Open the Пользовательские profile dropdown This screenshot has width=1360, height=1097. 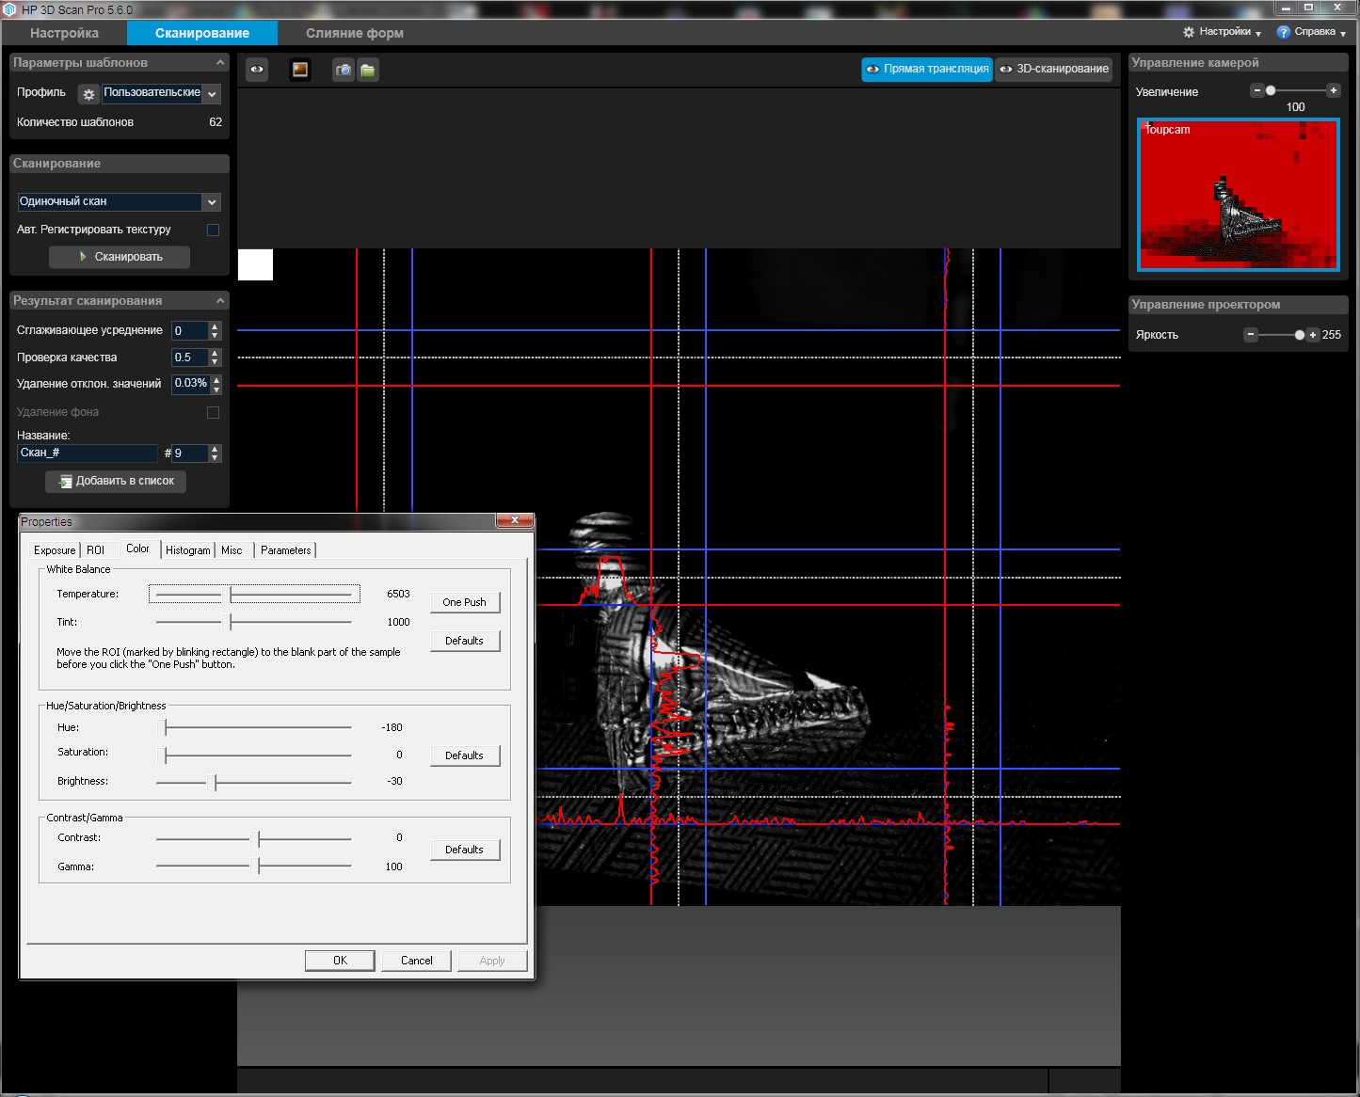[x=161, y=93]
